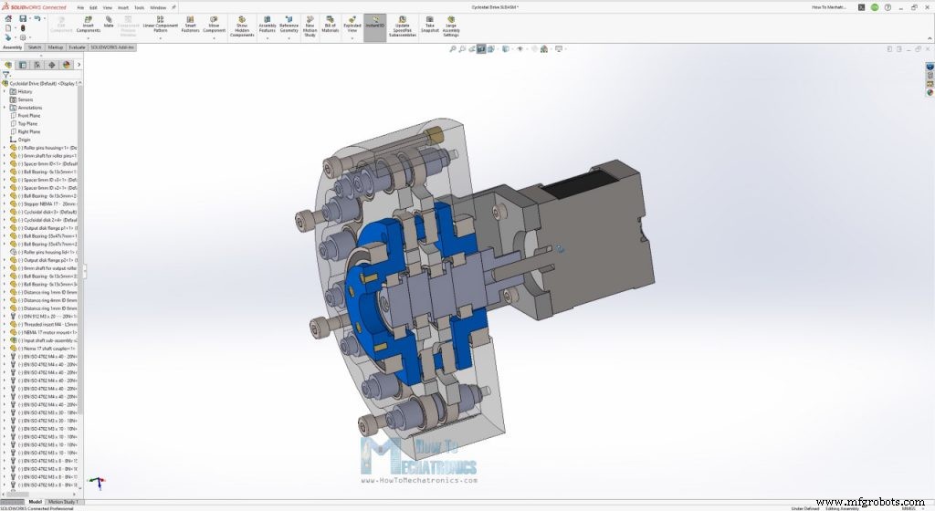Expand Roller pins housing<1> node
This screenshot has width=935, height=511.
(5, 148)
